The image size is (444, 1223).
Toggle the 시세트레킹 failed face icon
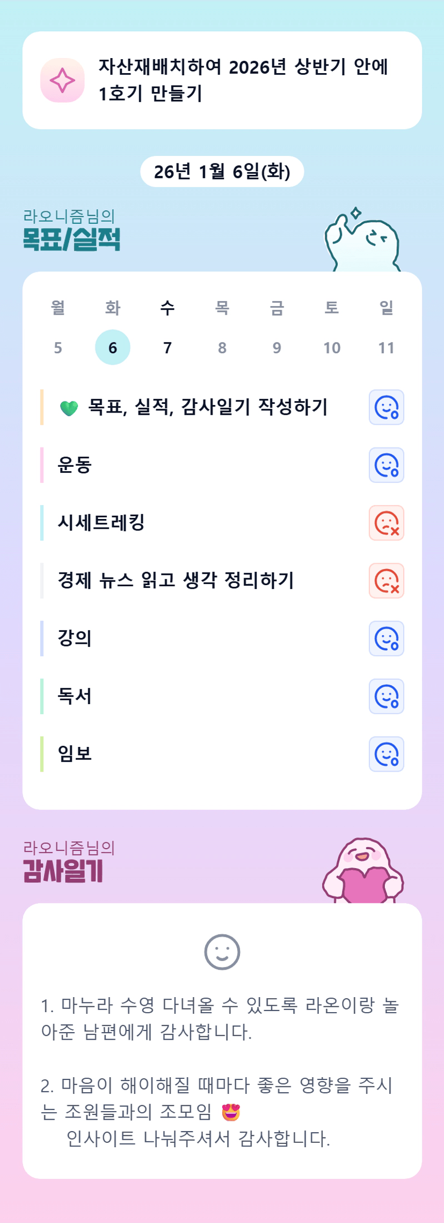click(386, 523)
